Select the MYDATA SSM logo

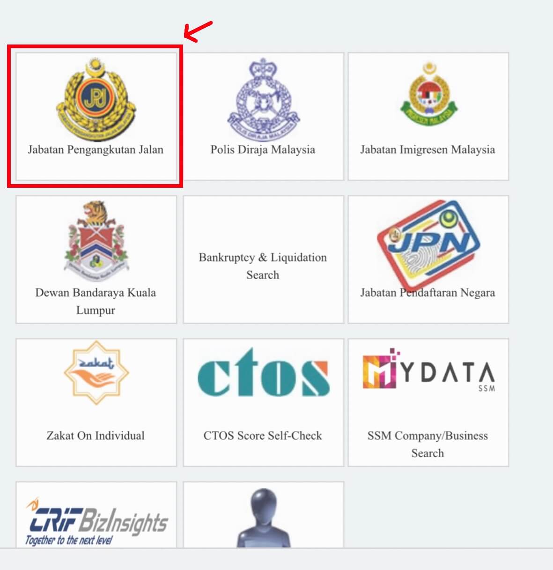[428, 370]
